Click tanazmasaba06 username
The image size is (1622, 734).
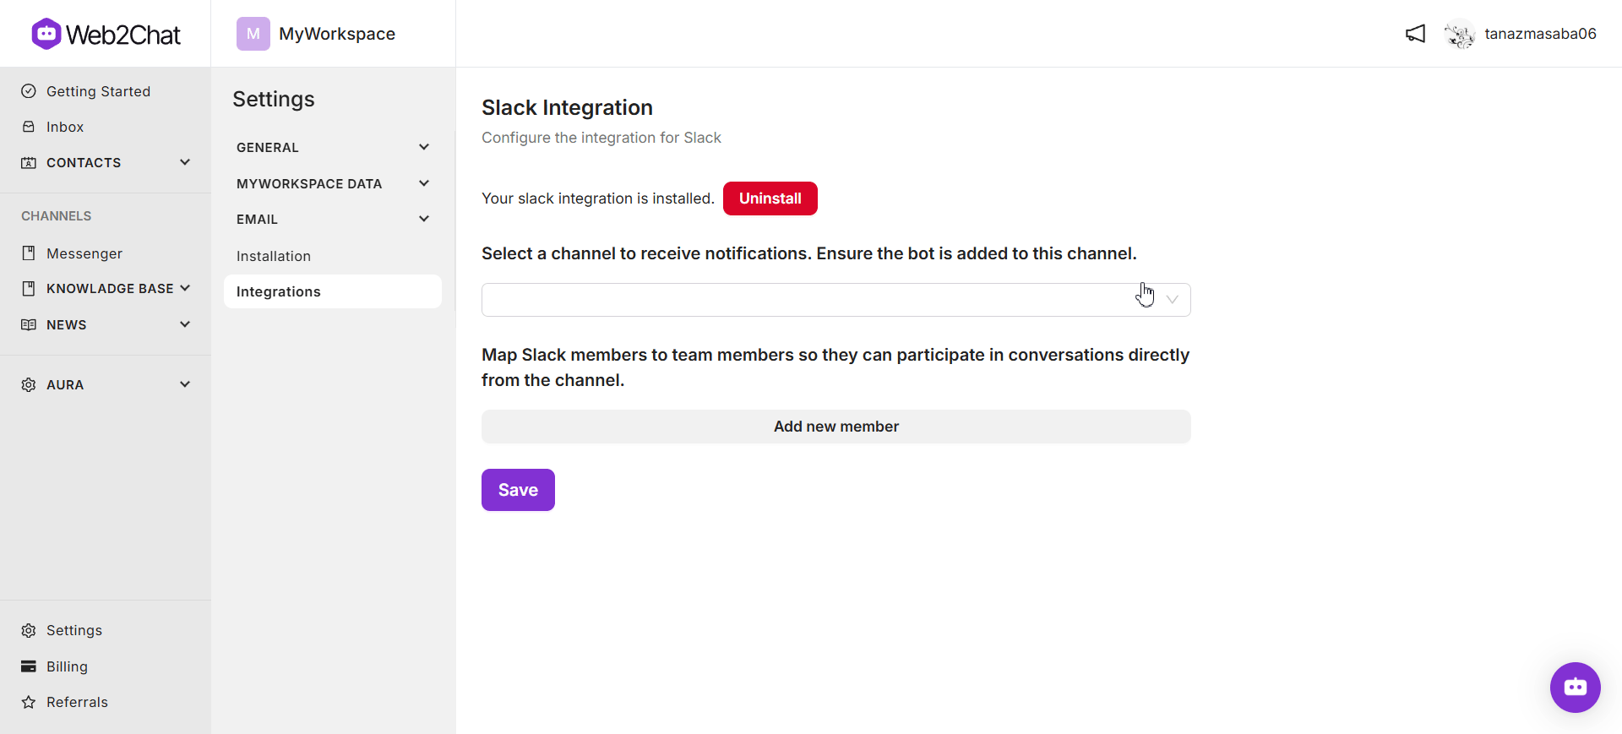pyautogui.click(x=1541, y=34)
